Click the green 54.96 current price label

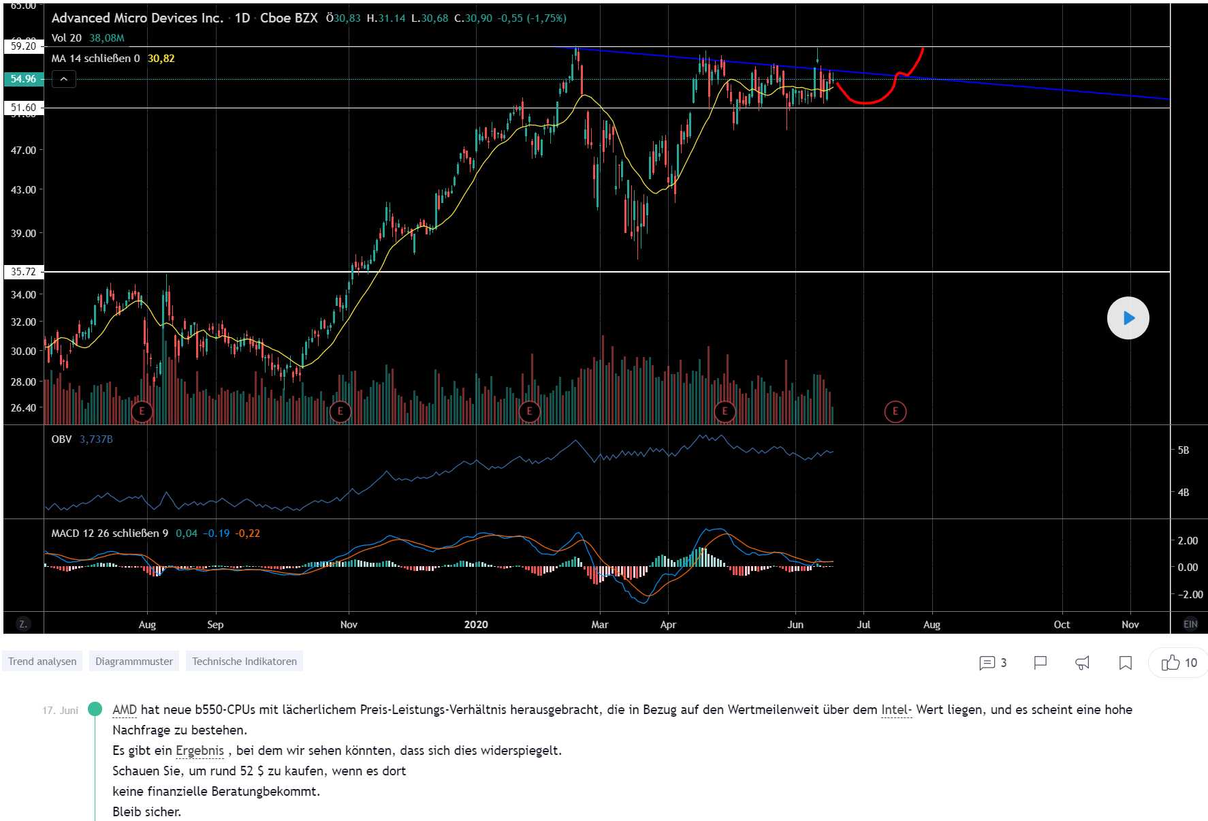tap(23, 79)
